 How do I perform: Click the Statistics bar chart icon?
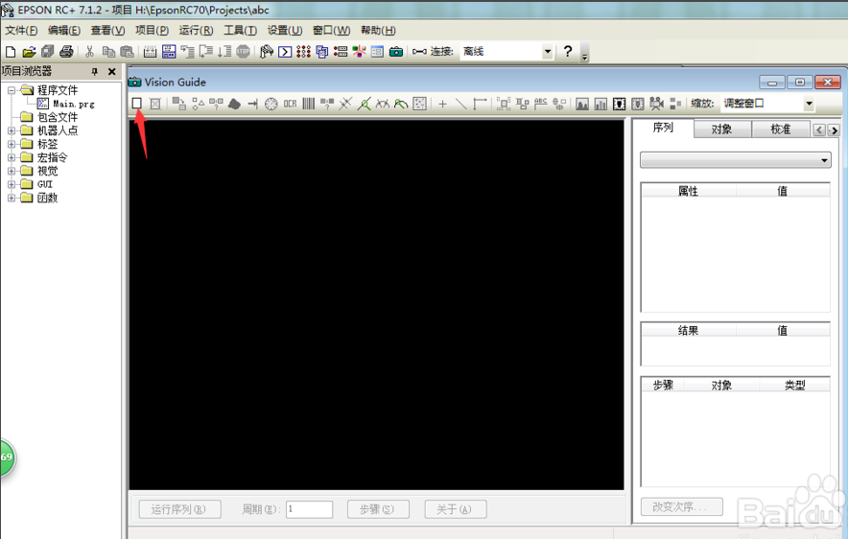[x=601, y=104]
